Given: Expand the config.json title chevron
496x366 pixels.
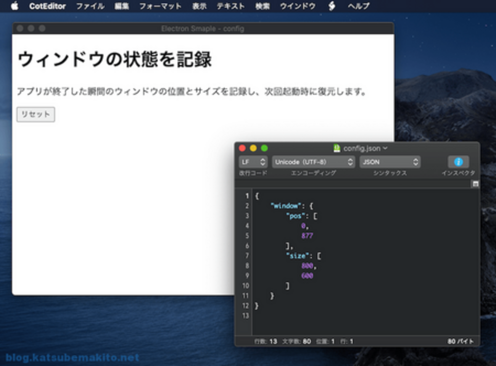Looking at the screenshot, I should tap(385, 148).
